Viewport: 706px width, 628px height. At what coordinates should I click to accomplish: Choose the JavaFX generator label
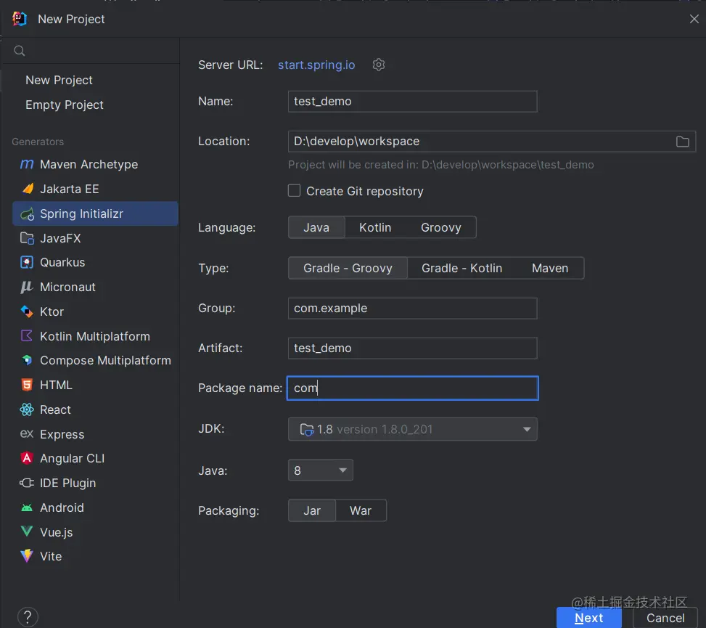point(60,238)
